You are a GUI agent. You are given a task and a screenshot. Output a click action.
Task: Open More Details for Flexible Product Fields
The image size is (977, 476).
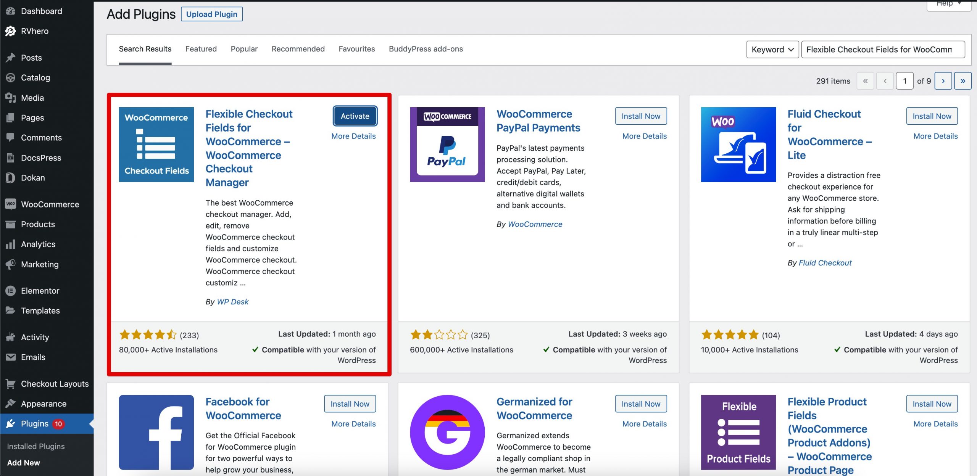click(x=935, y=424)
